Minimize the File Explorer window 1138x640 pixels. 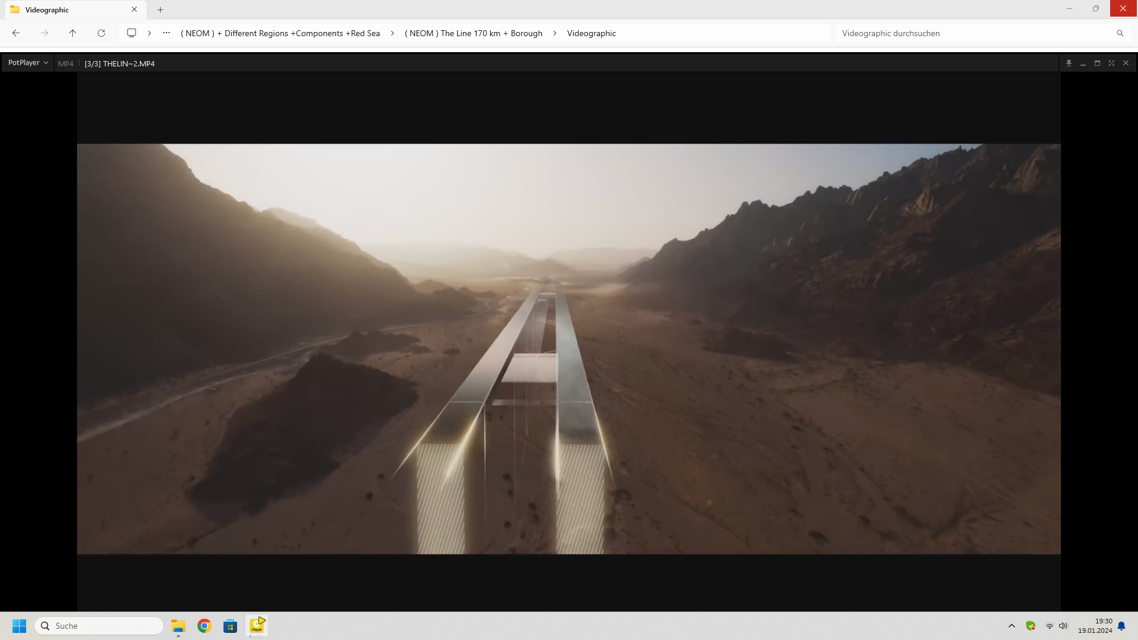pyautogui.click(x=1069, y=8)
